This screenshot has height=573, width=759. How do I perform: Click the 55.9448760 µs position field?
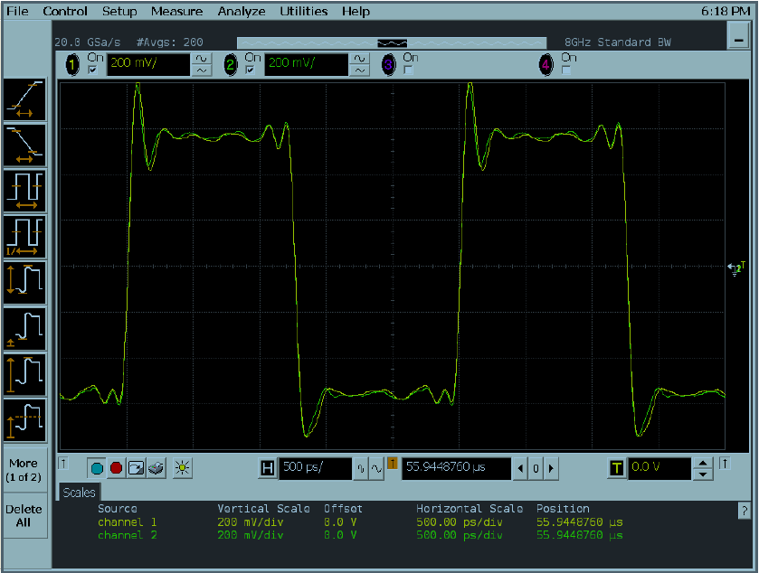(x=457, y=468)
